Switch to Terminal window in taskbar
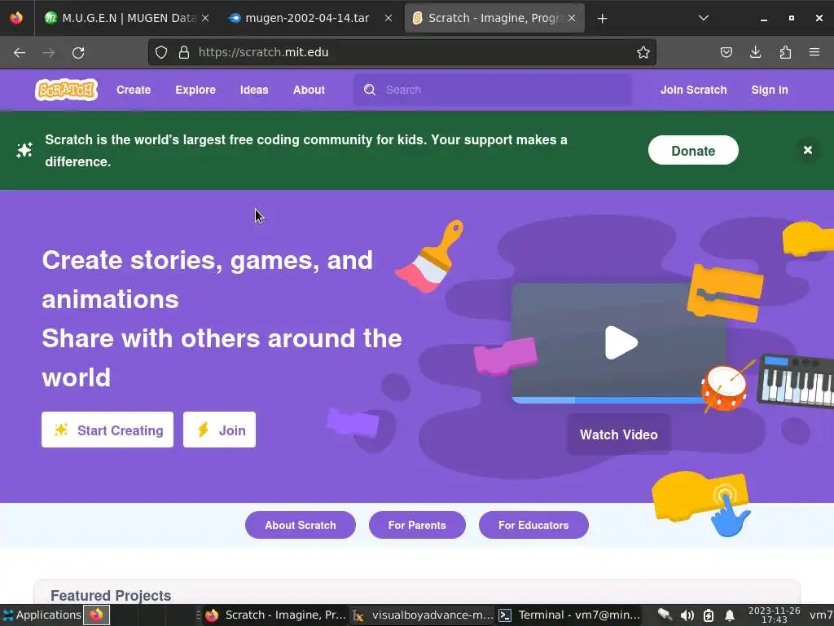Screen dimensions: 834x626 569,615
